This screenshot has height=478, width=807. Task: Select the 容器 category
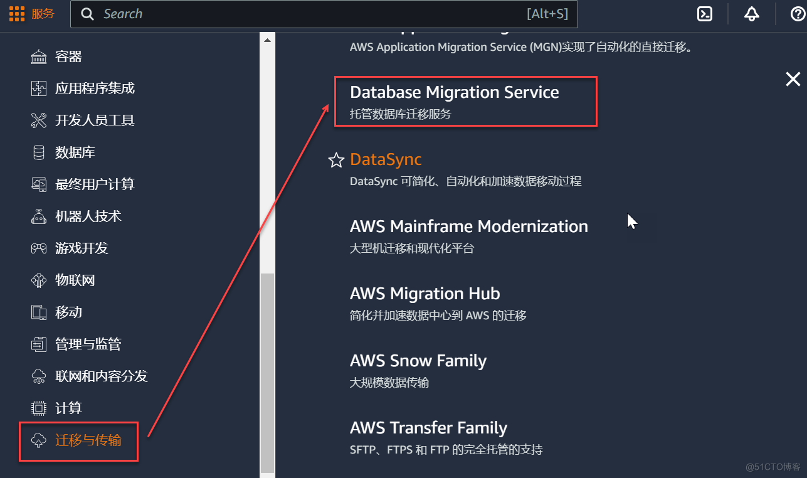69,56
